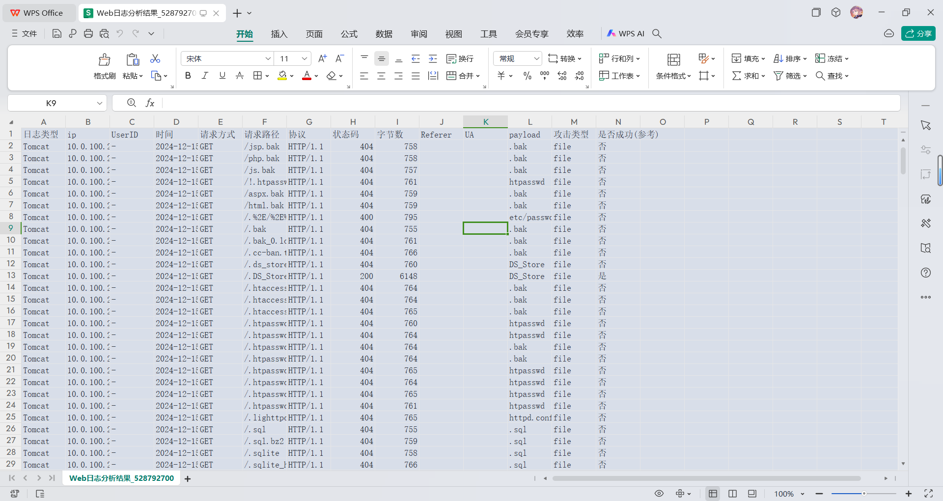Click the Undo arrow icon
Viewport: 943px width, 501px height.
pyautogui.click(x=120, y=33)
